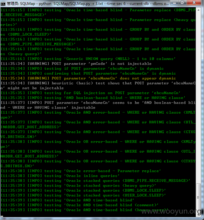Close the SQLMap console window

[194, 3]
